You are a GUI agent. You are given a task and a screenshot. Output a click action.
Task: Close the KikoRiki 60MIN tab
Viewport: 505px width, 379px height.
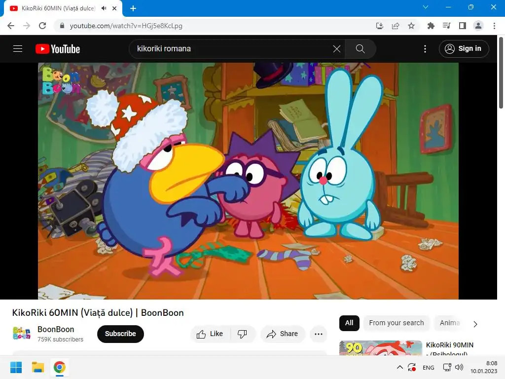pos(114,8)
